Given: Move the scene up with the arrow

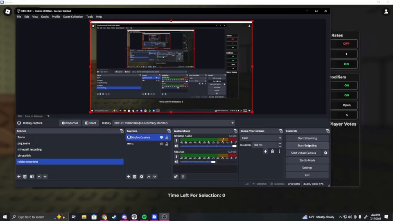Looking at the screenshot, I should pos(39,177).
